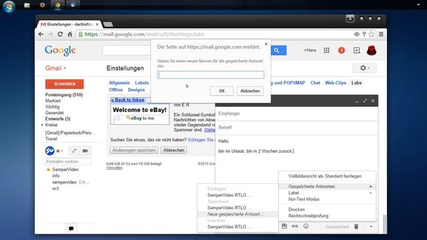Open Posteingang (510) folder
This screenshot has width=427, height=240.
click(x=64, y=95)
